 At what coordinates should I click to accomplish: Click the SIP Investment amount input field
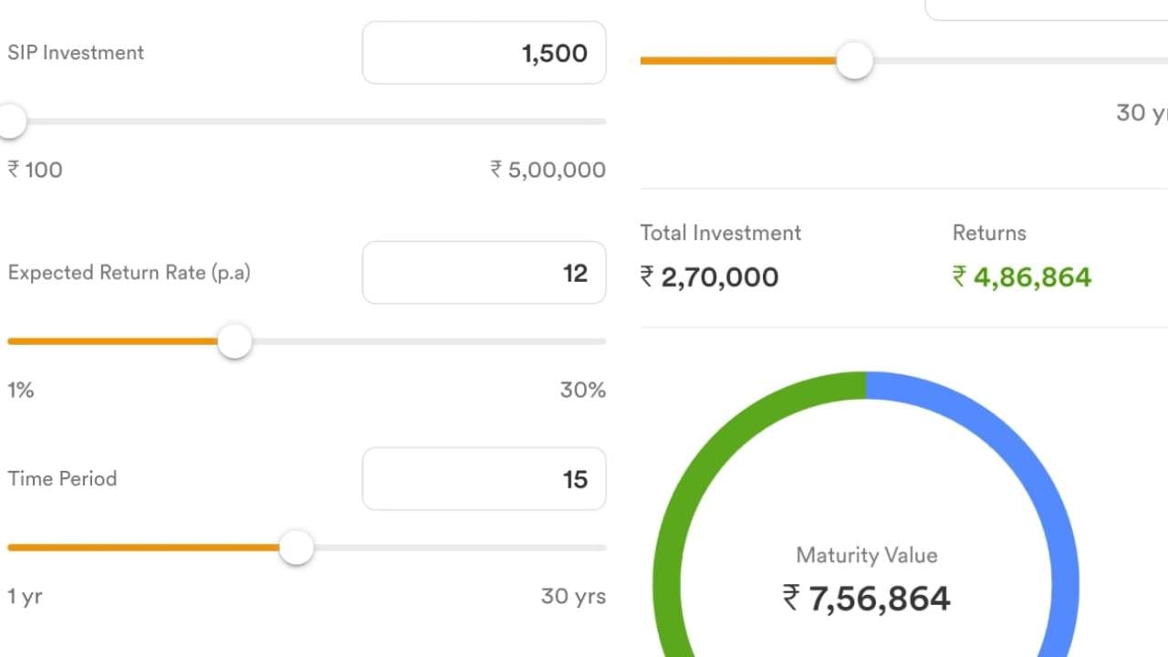(x=484, y=53)
